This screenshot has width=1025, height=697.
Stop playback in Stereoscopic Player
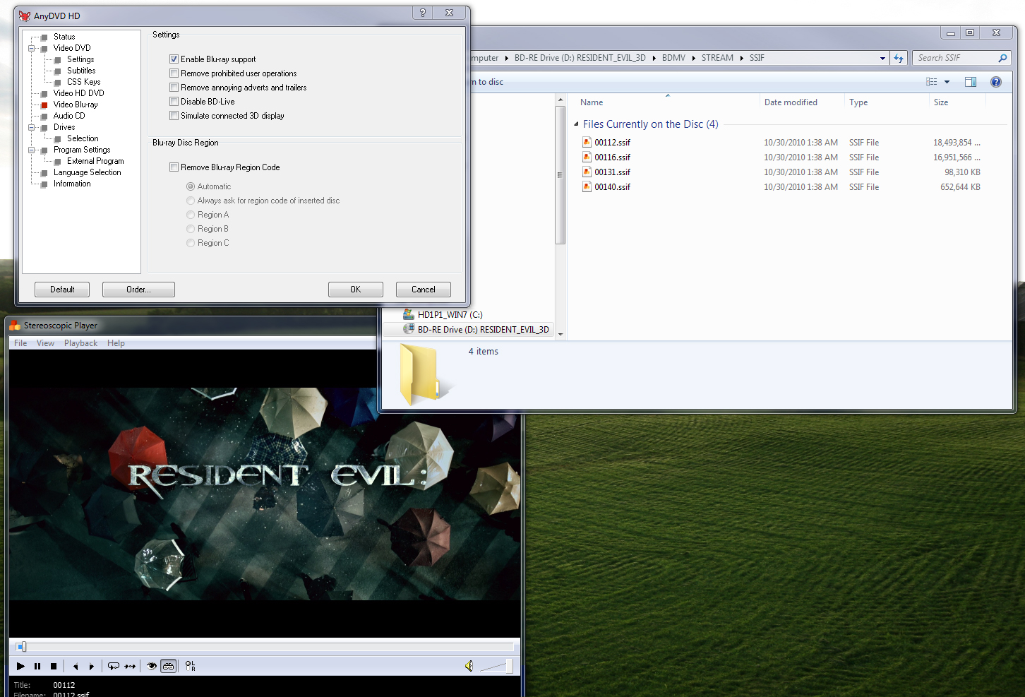click(54, 666)
